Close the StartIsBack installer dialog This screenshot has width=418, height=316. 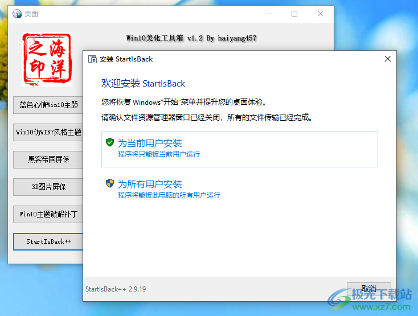coord(388,59)
